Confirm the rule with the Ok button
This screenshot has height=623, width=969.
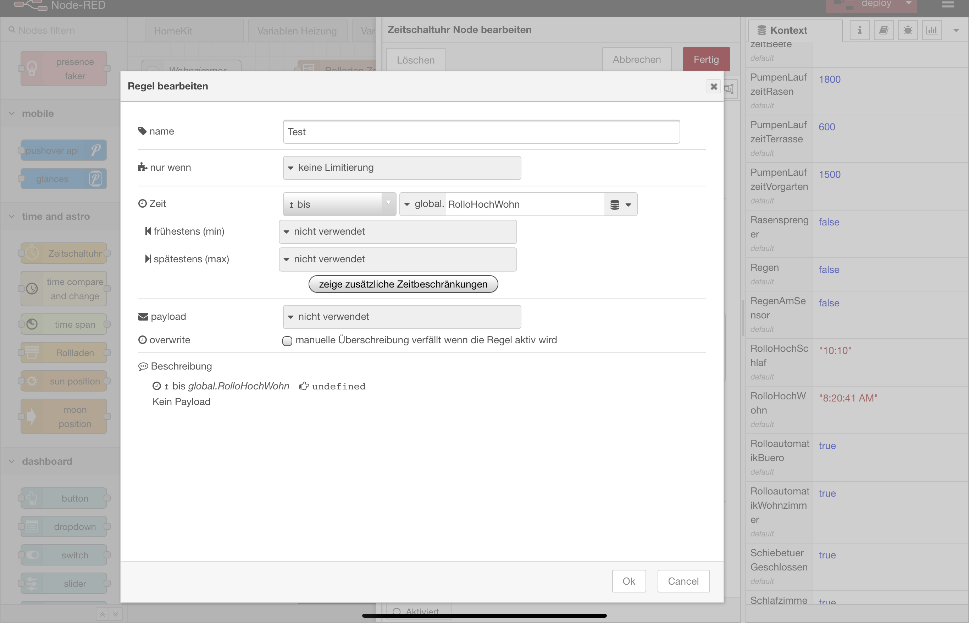(629, 581)
